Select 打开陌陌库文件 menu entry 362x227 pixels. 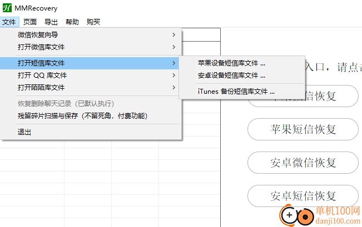tap(91, 88)
